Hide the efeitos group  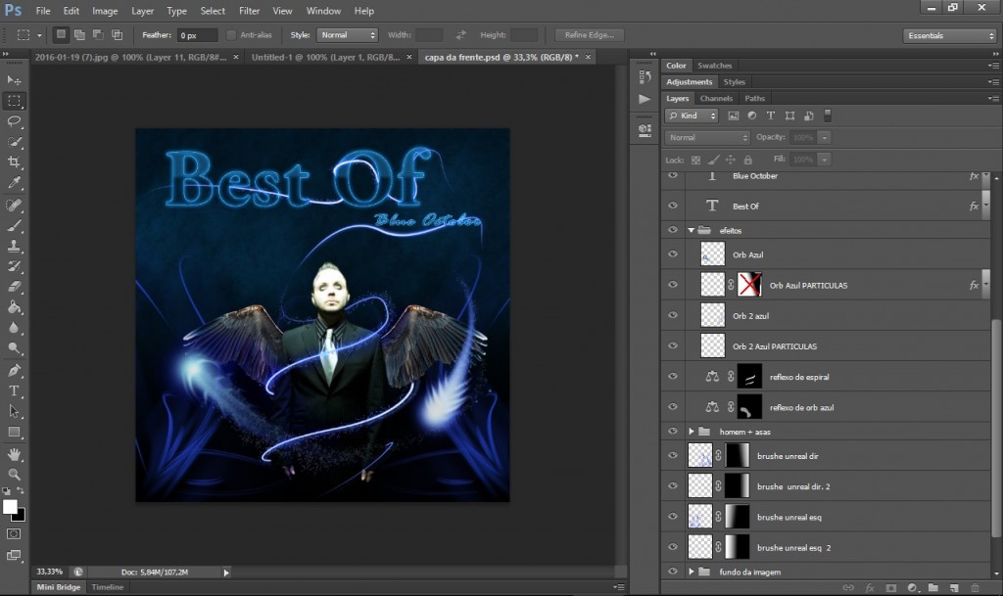click(673, 230)
